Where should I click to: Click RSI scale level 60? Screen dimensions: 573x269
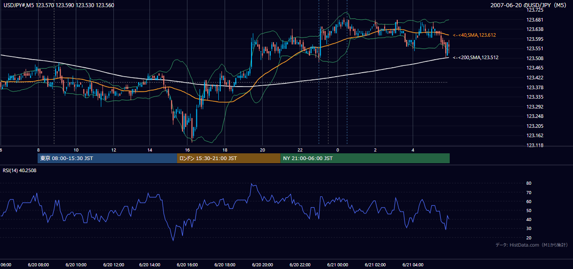(529, 201)
